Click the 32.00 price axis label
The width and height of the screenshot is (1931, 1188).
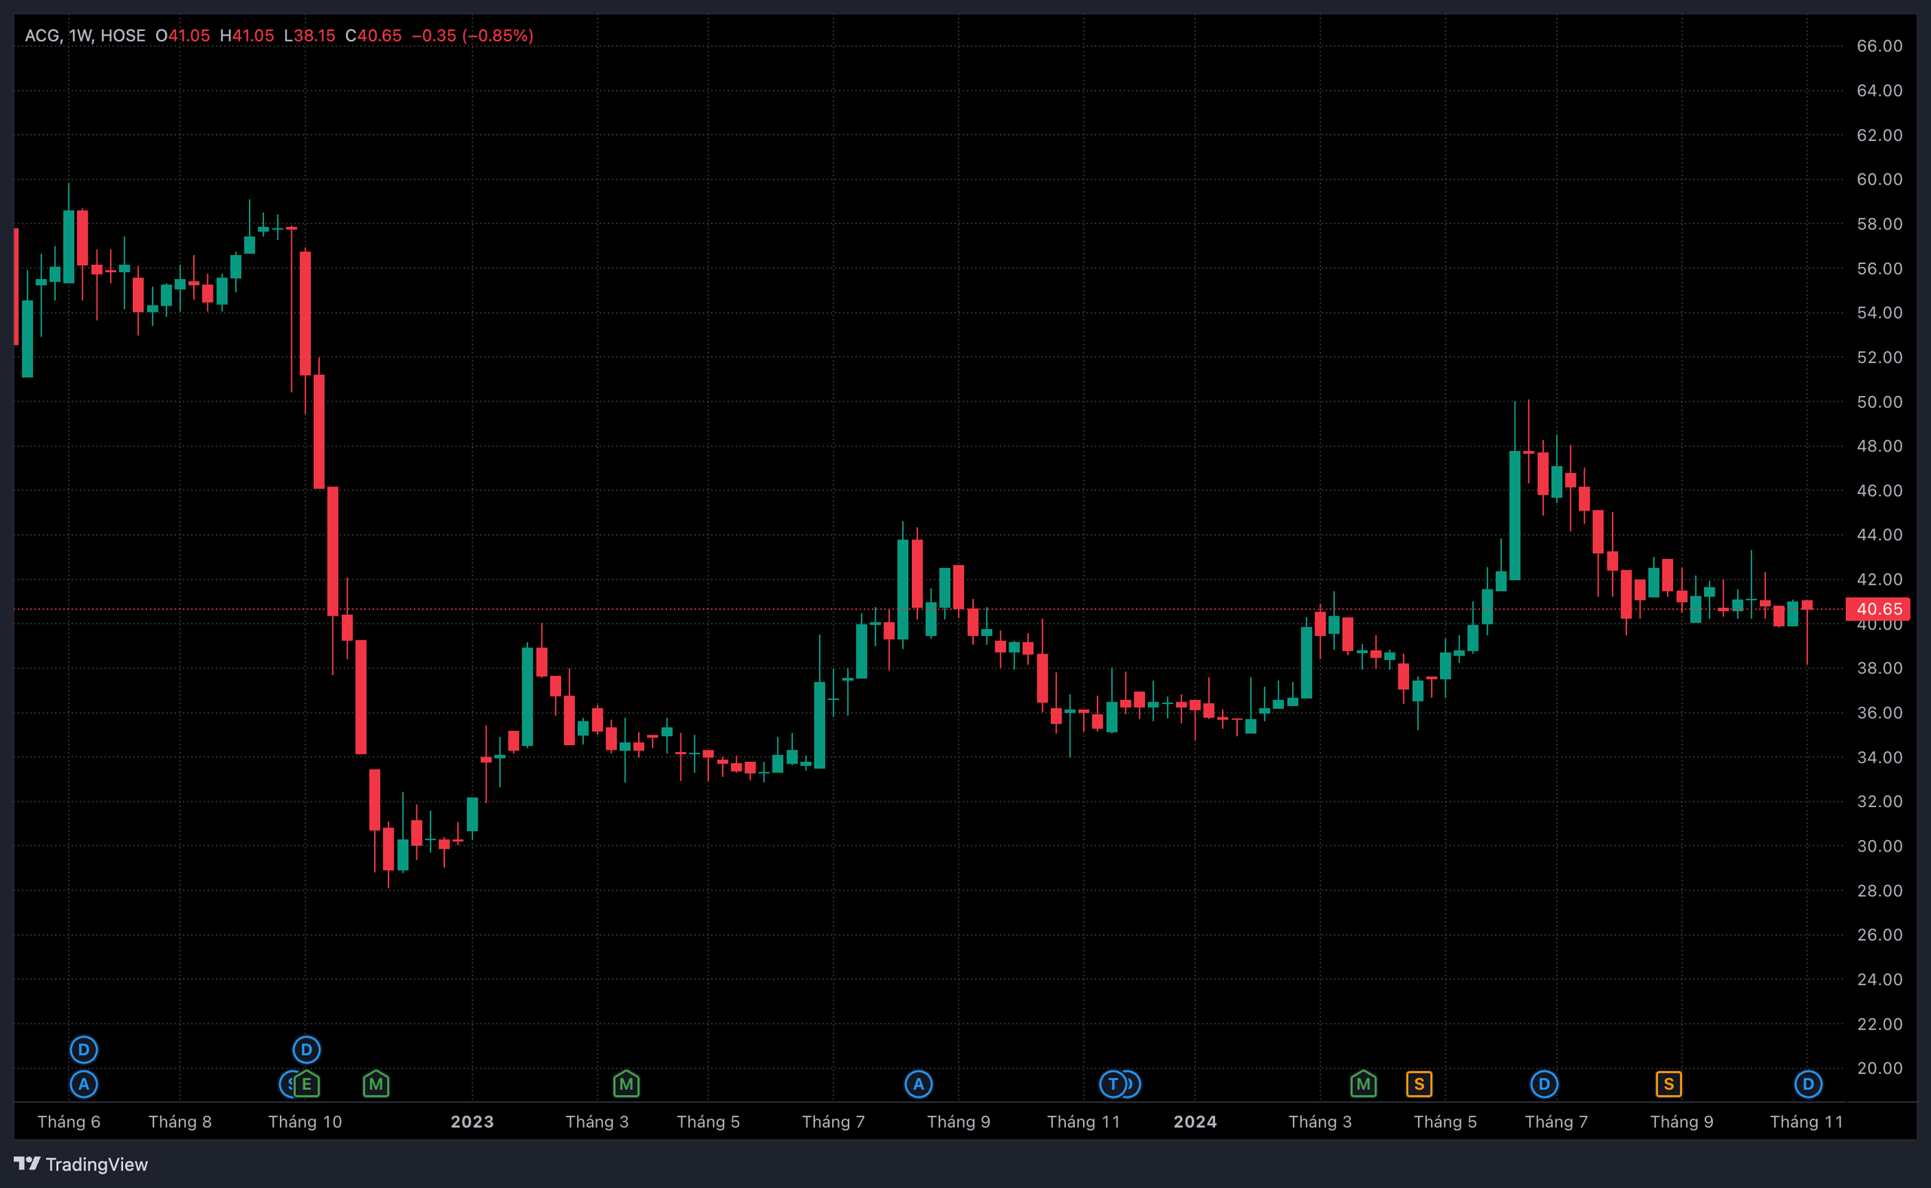pyautogui.click(x=1879, y=801)
